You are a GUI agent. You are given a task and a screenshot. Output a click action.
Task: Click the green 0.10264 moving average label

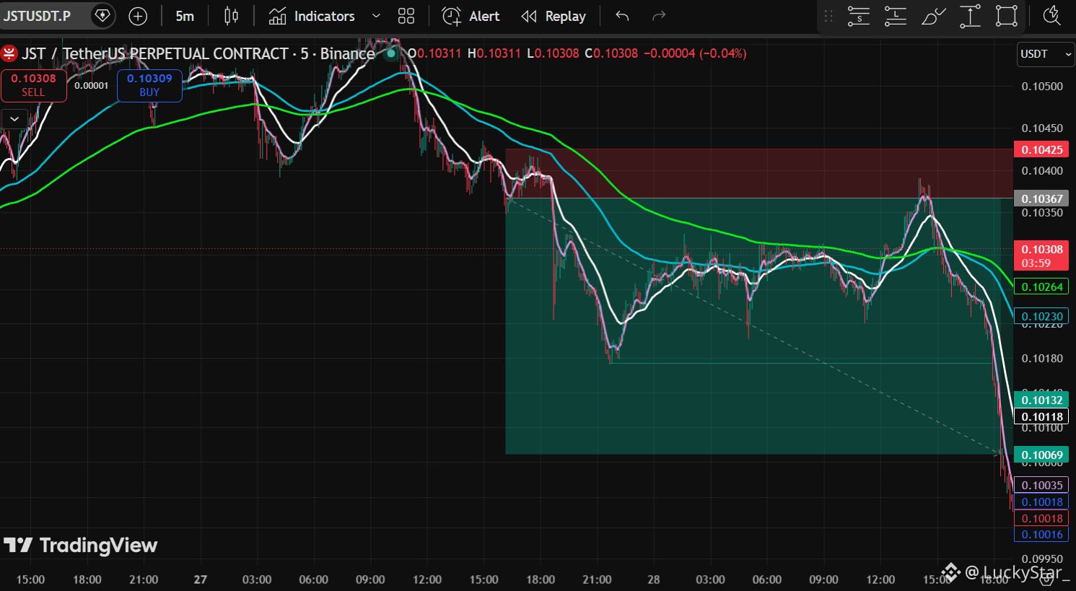pyautogui.click(x=1041, y=287)
